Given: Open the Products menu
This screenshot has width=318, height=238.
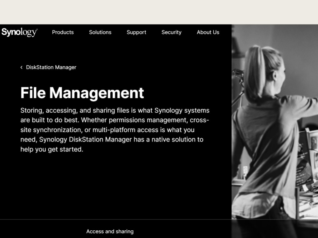Looking at the screenshot, I should (x=63, y=32).
